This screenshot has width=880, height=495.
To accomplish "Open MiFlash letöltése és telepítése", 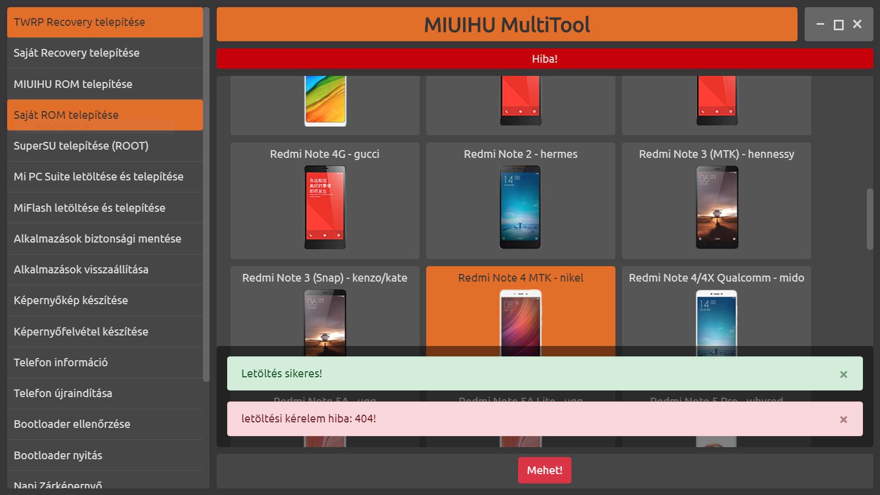I will (105, 208).
